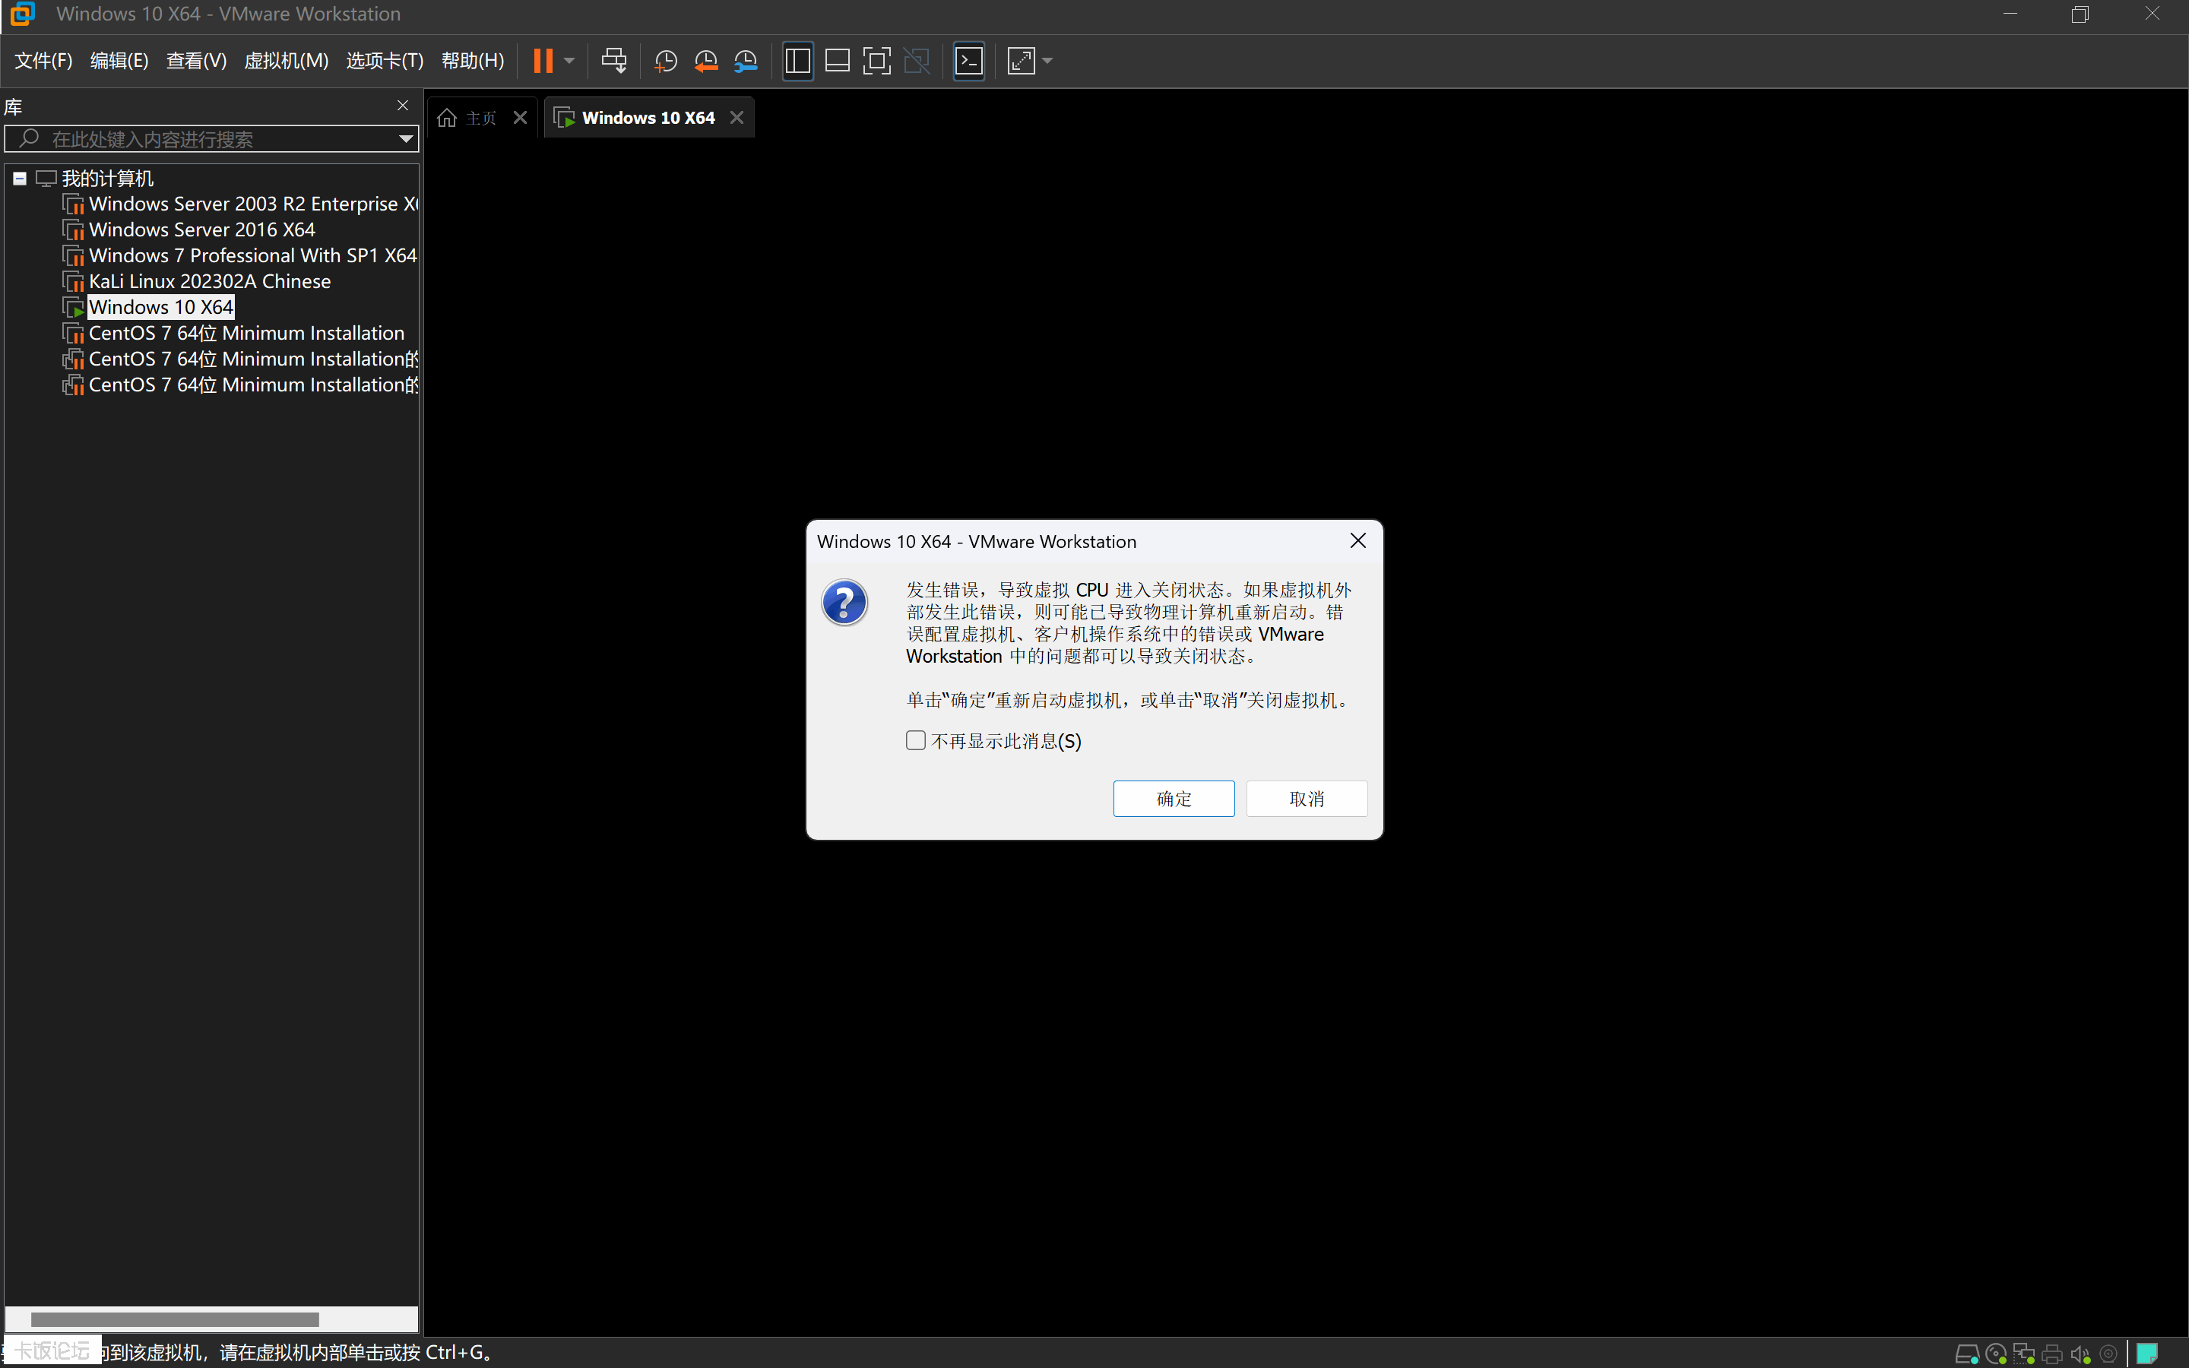This screenshot has height=1368, width=2189.
Task: Click the VMware Workstation logo in title bar
Action: pos(22,14)
